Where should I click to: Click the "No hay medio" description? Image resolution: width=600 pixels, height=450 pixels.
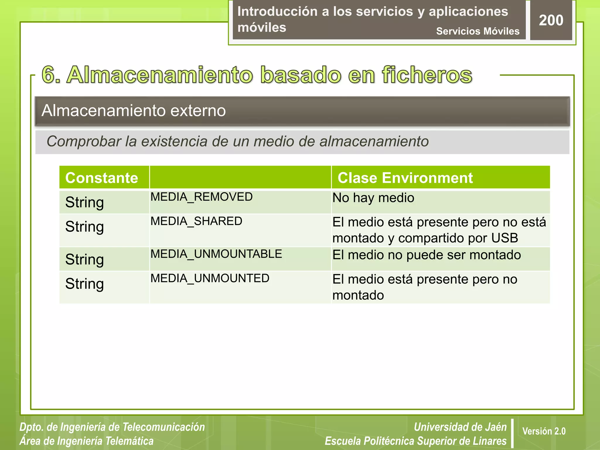click(441, 202)
